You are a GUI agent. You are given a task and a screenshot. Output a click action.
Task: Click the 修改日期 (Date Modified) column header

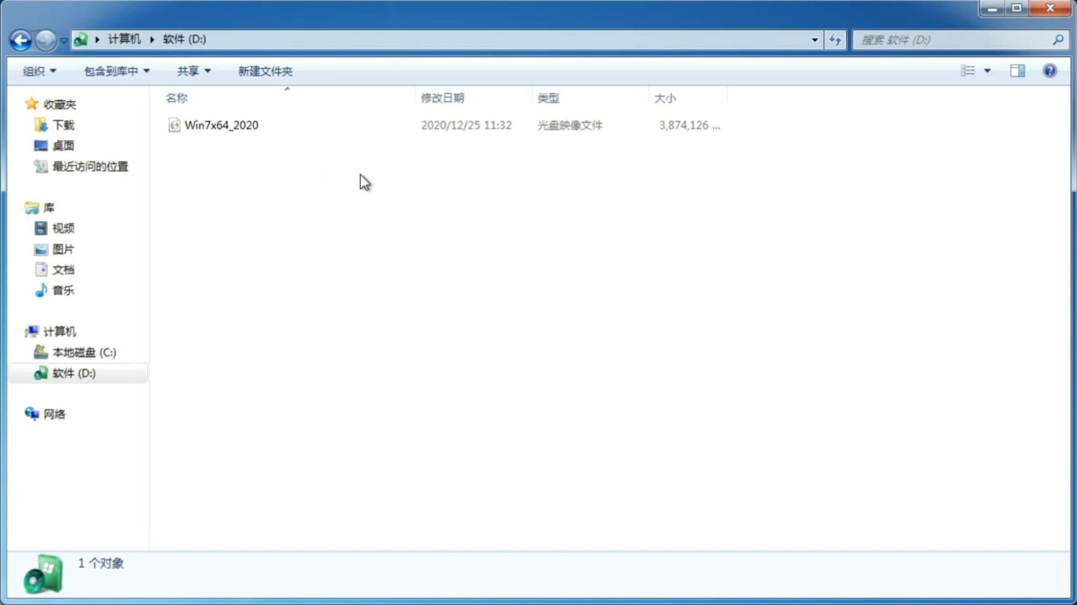(442, 97)
